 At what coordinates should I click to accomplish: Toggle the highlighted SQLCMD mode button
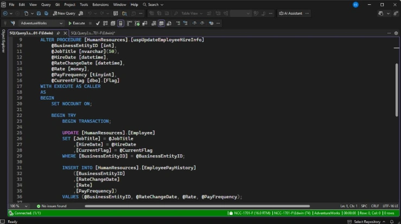(x=120, y=23)
